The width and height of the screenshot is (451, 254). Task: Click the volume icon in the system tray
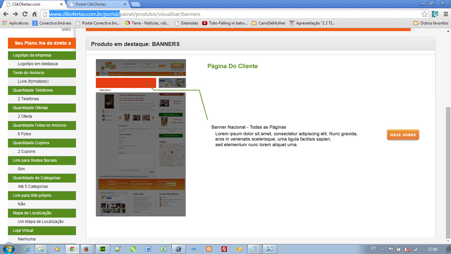click(x=407, y=249)
